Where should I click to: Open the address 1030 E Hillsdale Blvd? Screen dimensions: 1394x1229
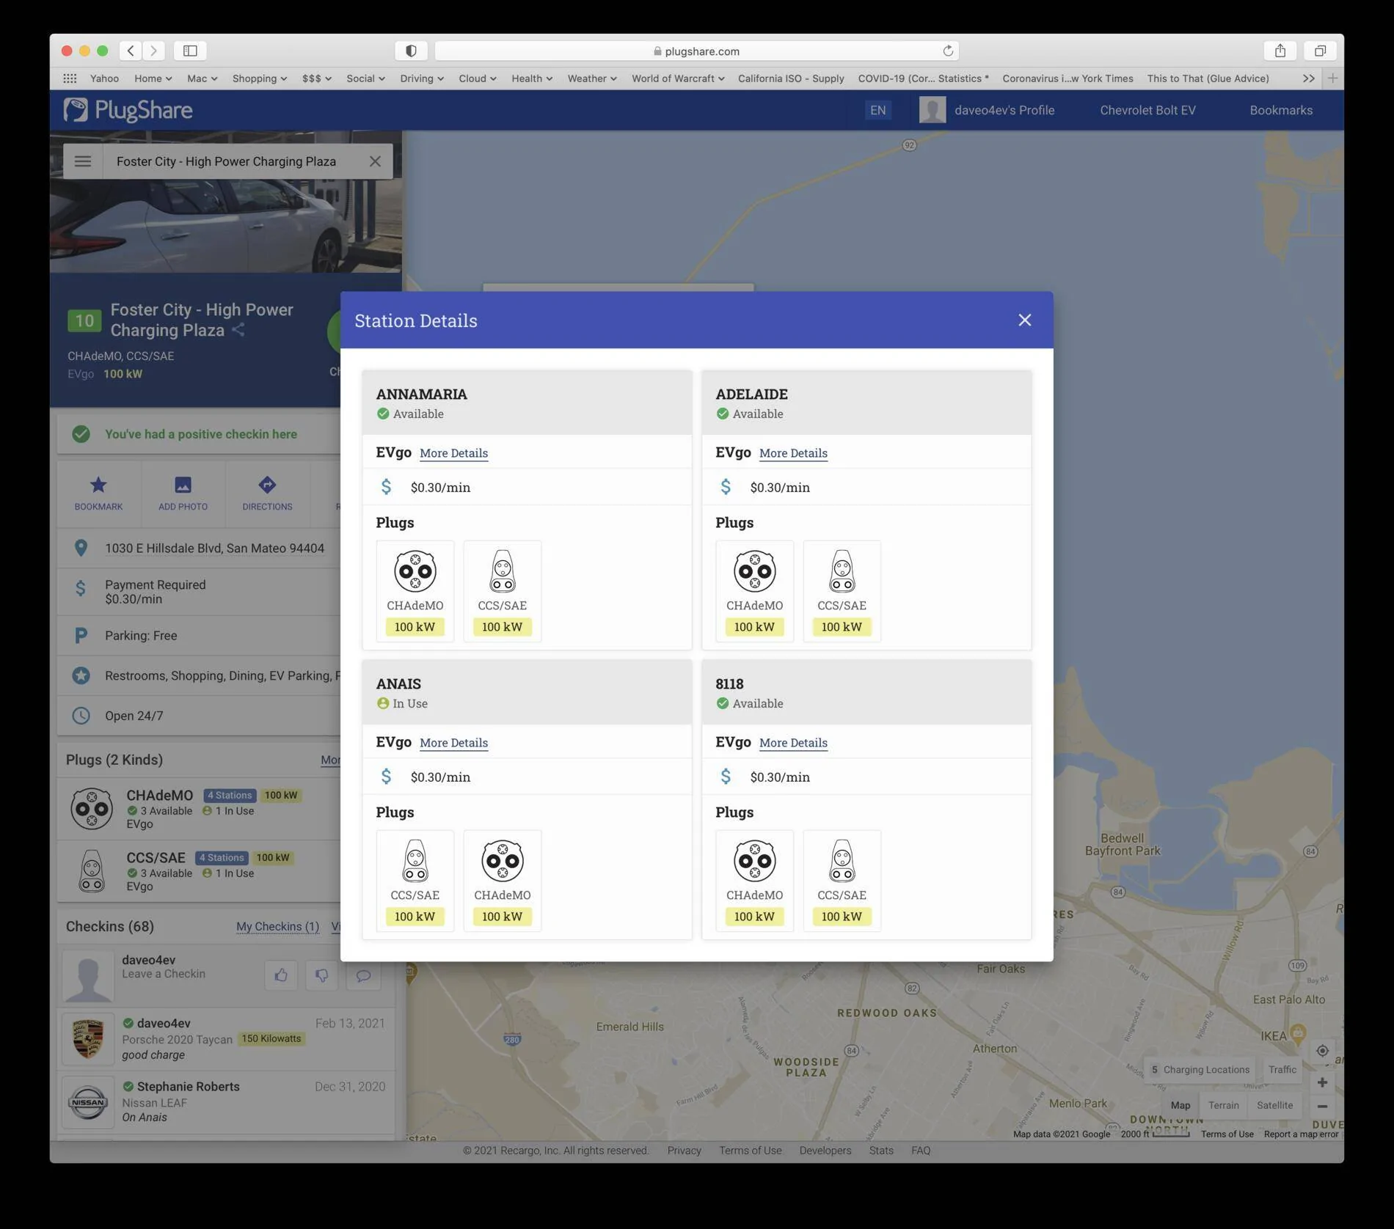point(214,549)
